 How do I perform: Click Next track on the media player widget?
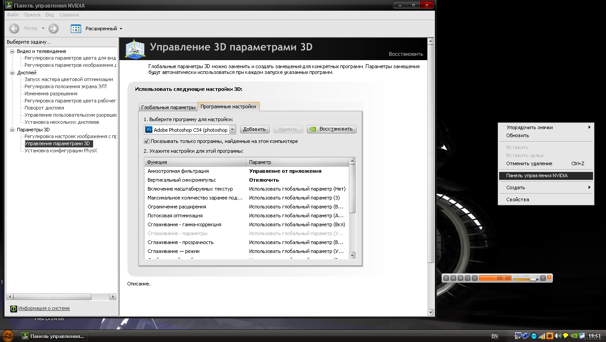click(x=475, y=278)
